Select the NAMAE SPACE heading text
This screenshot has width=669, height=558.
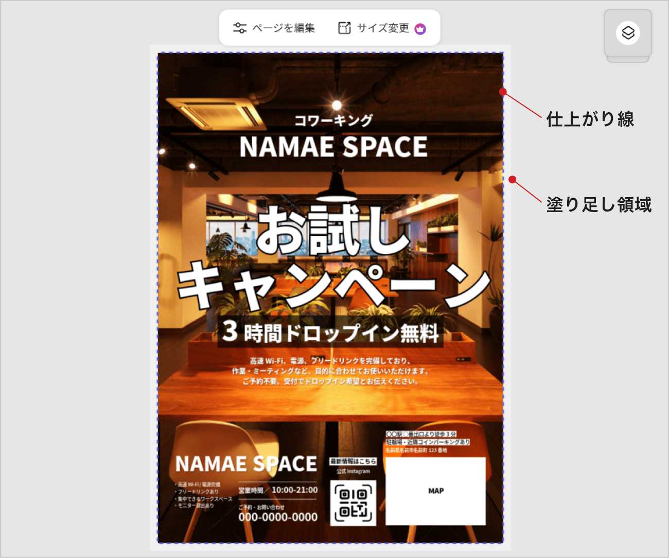335,148
